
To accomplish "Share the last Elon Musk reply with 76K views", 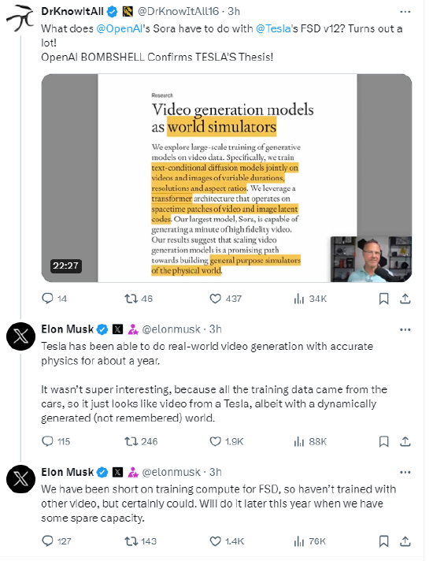I will coord(405,541).
